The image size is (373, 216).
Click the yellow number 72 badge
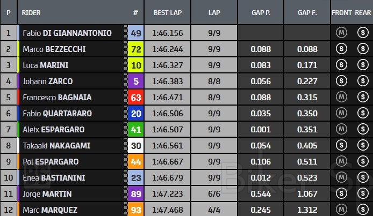coord(136,49)
